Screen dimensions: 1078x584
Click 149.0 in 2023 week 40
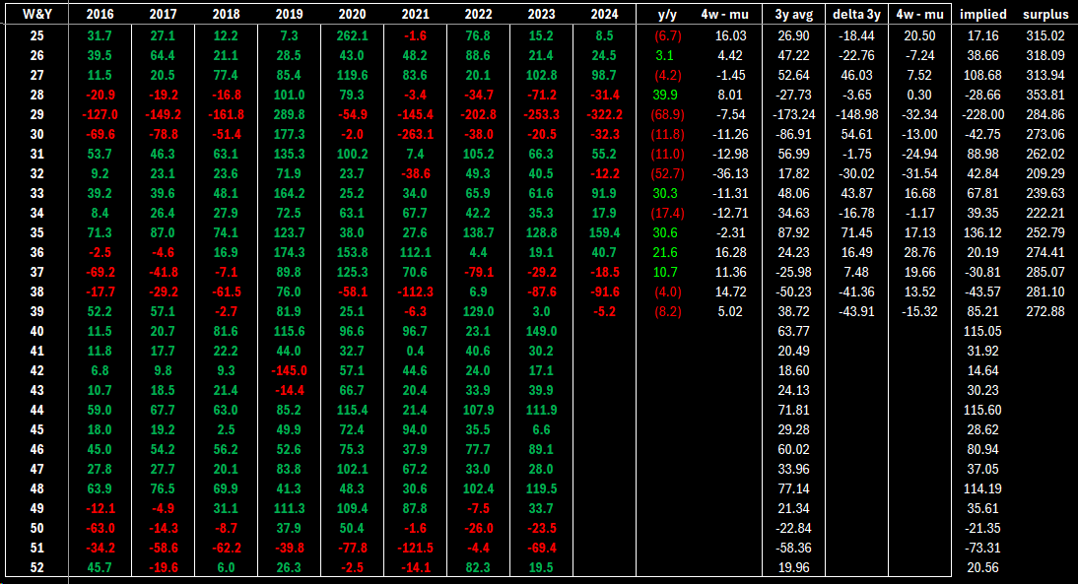coord(541,331)
